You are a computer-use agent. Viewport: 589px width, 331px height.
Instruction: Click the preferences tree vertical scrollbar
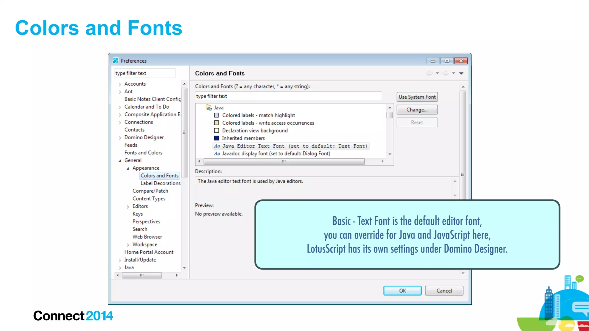tap(184, 132)
